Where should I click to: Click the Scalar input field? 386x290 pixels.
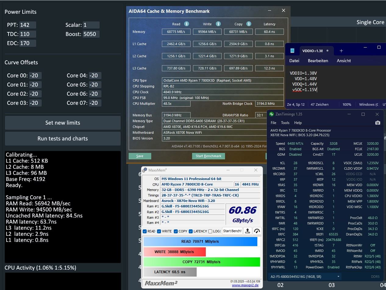click(x=91, y=25)
